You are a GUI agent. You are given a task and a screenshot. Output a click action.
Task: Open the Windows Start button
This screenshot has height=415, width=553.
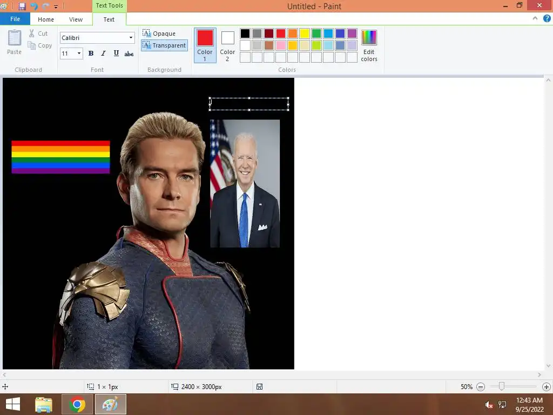click(13, 404)
